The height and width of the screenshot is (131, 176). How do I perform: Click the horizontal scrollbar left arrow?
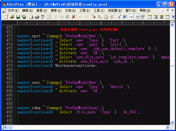click(6, 127)
